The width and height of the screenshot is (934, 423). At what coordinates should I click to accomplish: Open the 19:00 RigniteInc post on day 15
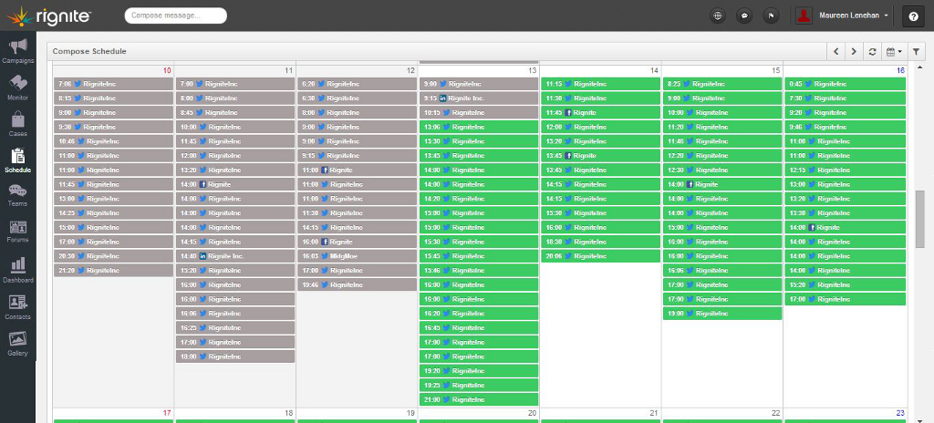point(722,314)
